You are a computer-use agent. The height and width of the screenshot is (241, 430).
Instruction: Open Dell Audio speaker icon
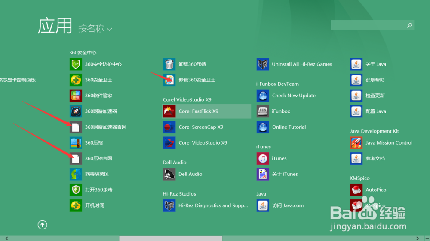[169, 174]
